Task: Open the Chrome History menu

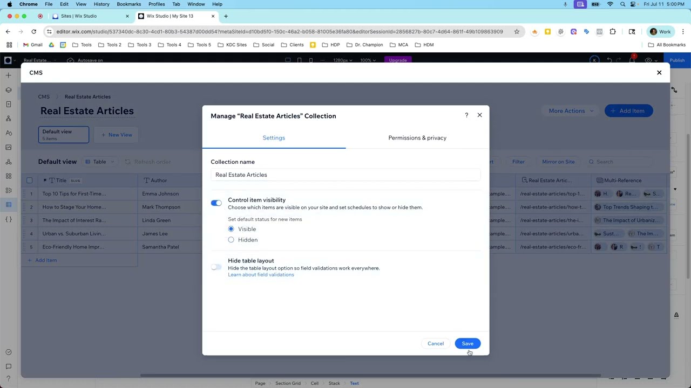Action: (x=101, y=4)
